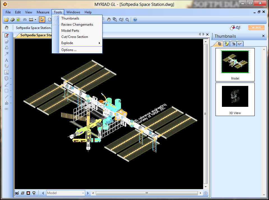Expand the Pen tool dropdown arrow

[11, 85]
